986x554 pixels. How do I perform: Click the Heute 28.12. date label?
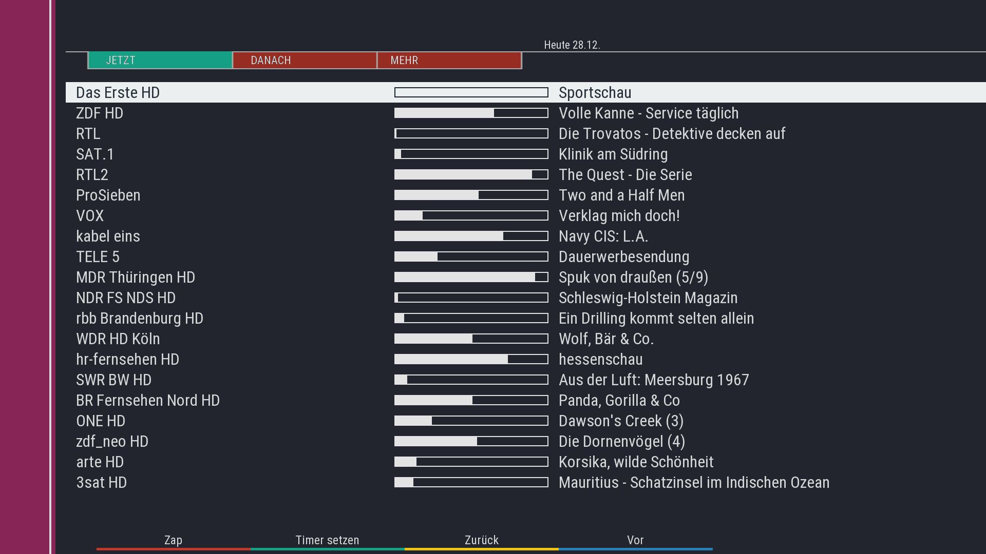572,45
